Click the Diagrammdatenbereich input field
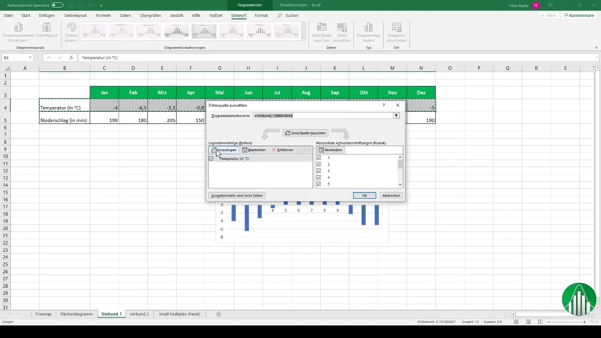 point(323,115)
